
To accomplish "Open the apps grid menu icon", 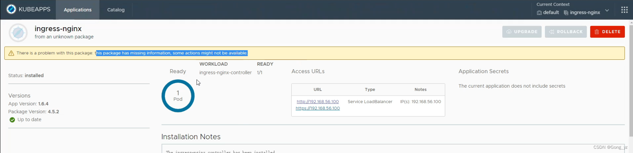I will click(x=624, y=10).
